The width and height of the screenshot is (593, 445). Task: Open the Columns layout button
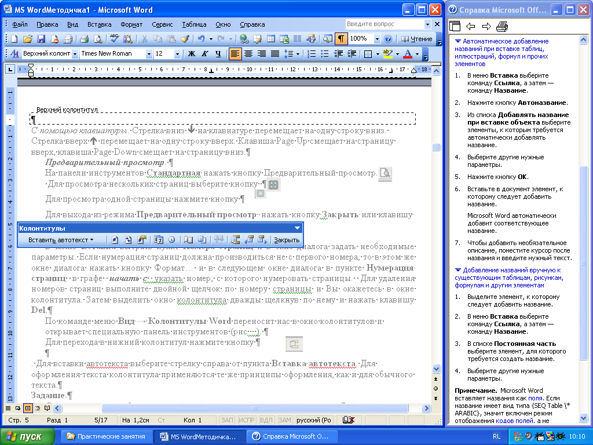[298, 39]
